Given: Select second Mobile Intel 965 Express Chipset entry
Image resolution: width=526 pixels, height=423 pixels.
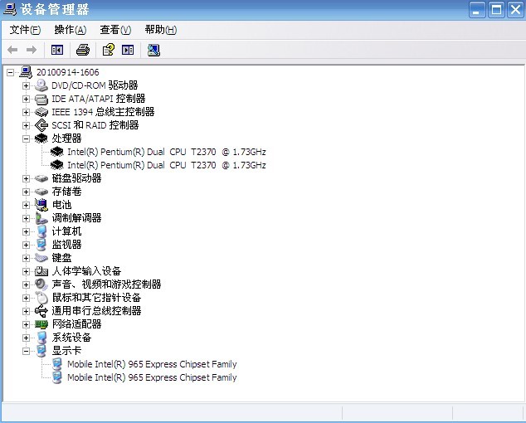Looking at the screenshot, I should (x=152, y=377).
